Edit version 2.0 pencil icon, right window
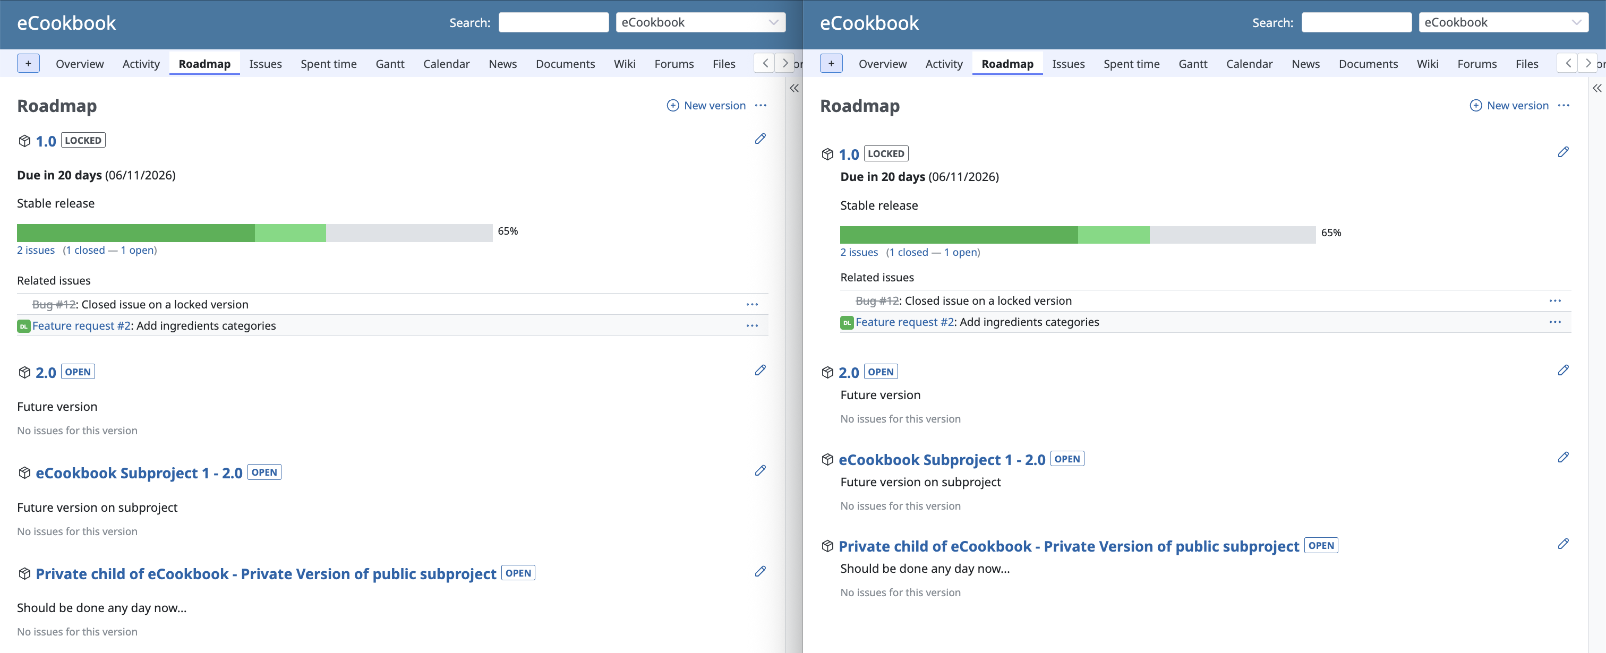Viewport: 1606px width, 653px height. 1563,371
